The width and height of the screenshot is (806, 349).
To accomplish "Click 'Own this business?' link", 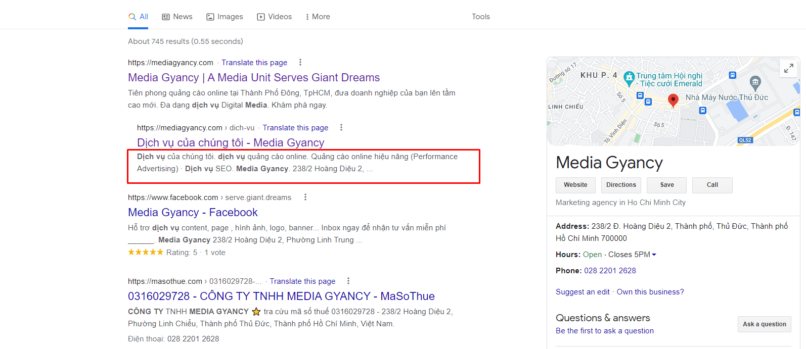I will click(650, 292).
